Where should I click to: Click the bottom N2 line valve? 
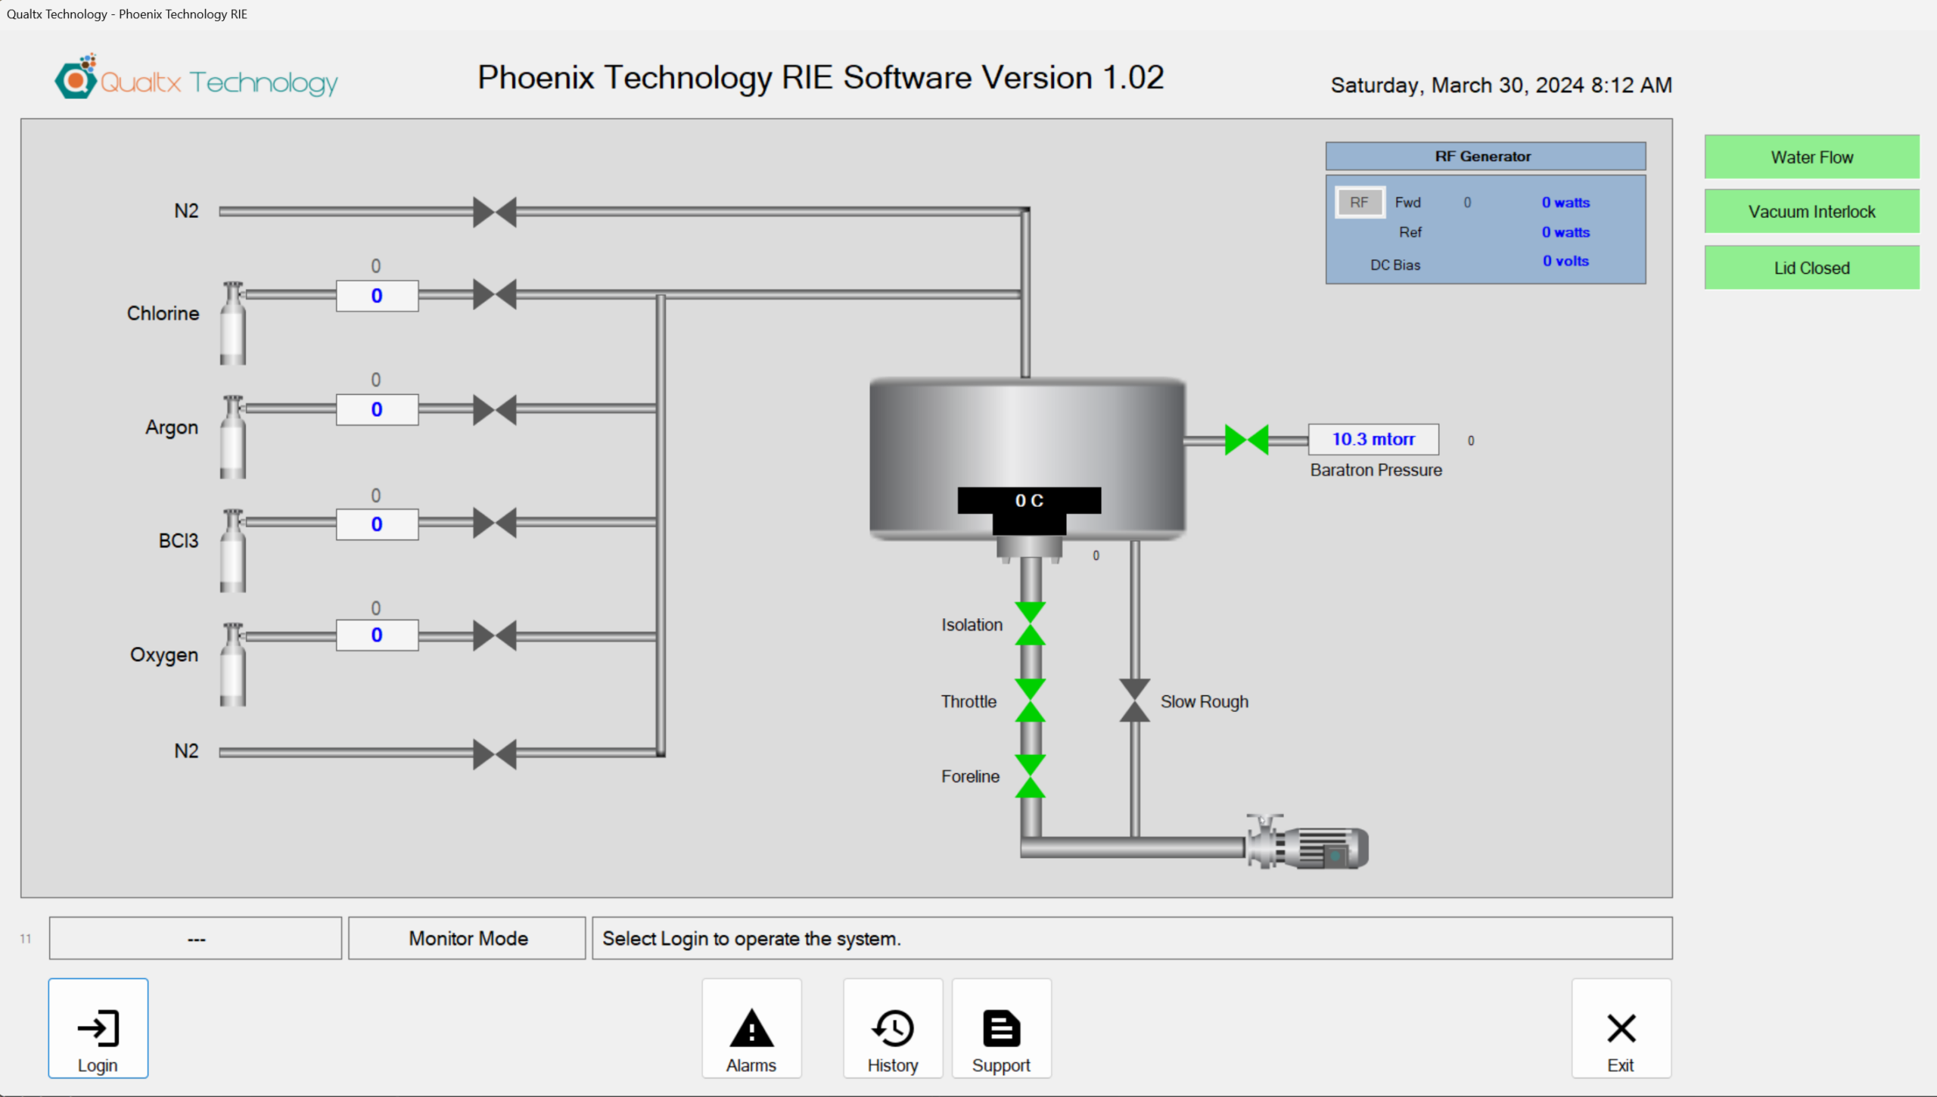[495, 754]
